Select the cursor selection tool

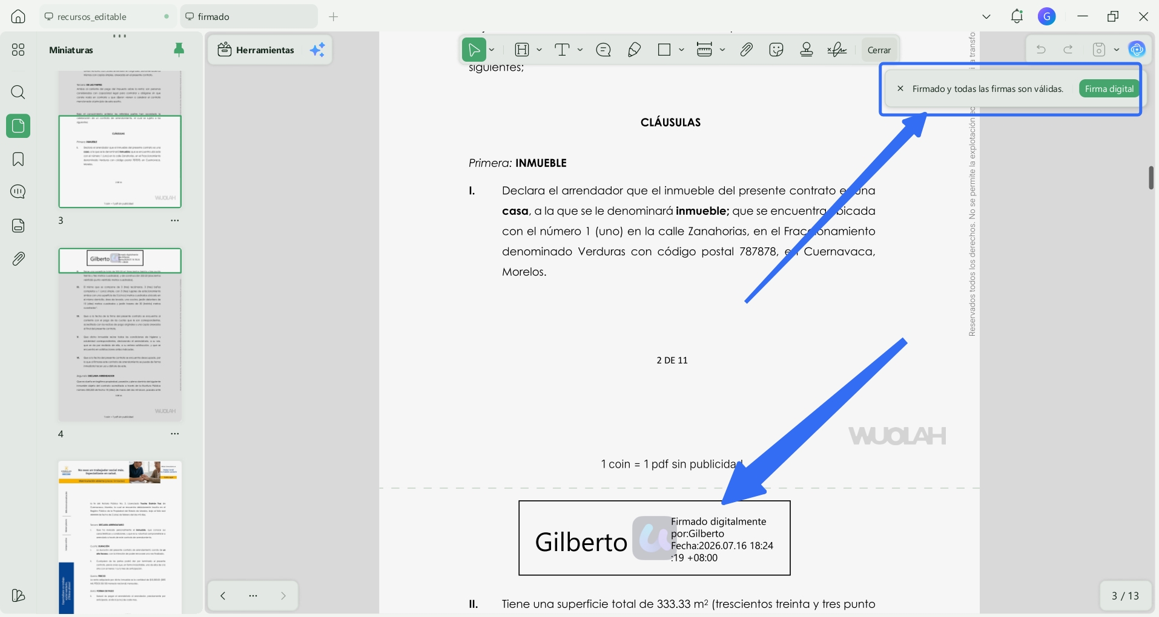(x=474, y=50)
